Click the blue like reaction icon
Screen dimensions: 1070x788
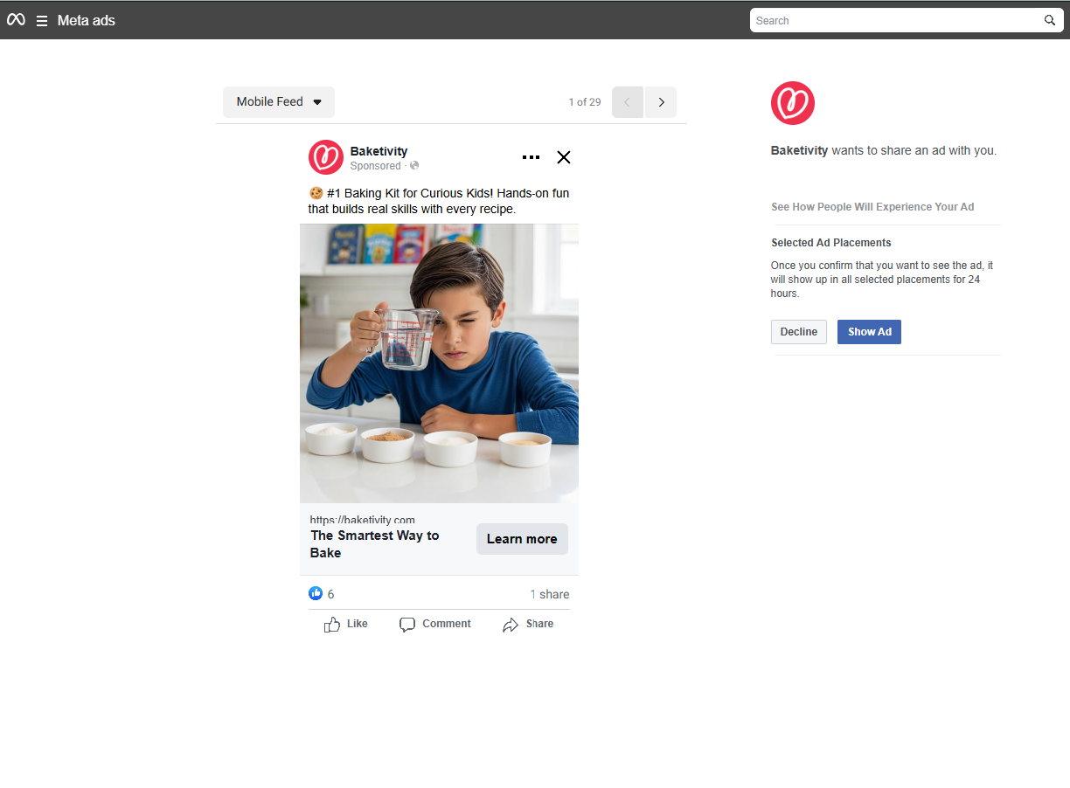point(316,593)
